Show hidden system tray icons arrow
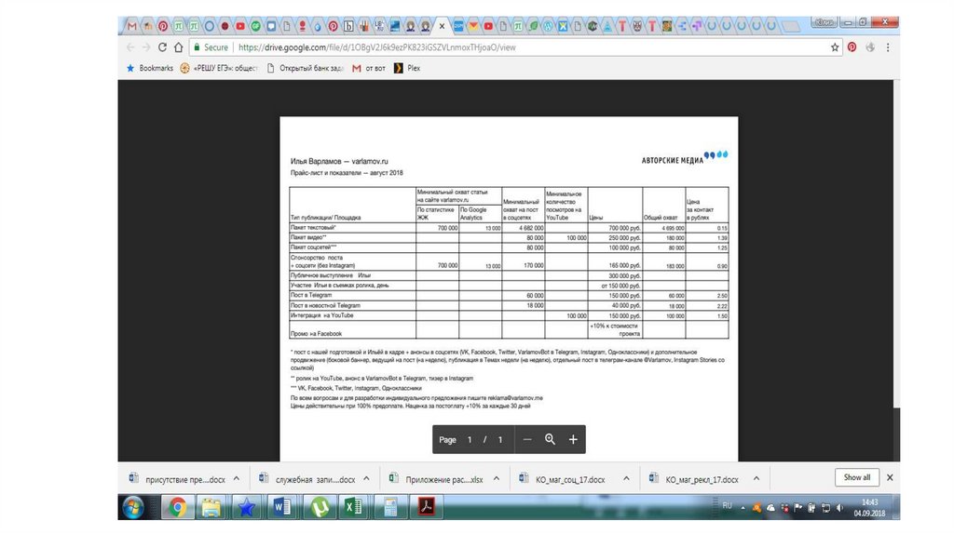 coord(743,508)
